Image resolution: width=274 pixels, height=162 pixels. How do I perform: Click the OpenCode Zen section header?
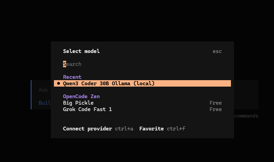tap(81, 96)
